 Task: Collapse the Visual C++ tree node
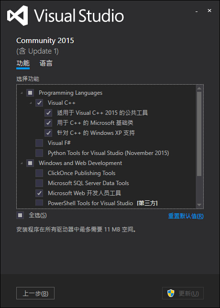[x=31, y=103]
